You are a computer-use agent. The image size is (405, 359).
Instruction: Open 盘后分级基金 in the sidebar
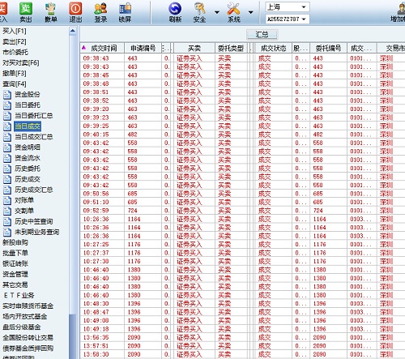click(21, 327)
